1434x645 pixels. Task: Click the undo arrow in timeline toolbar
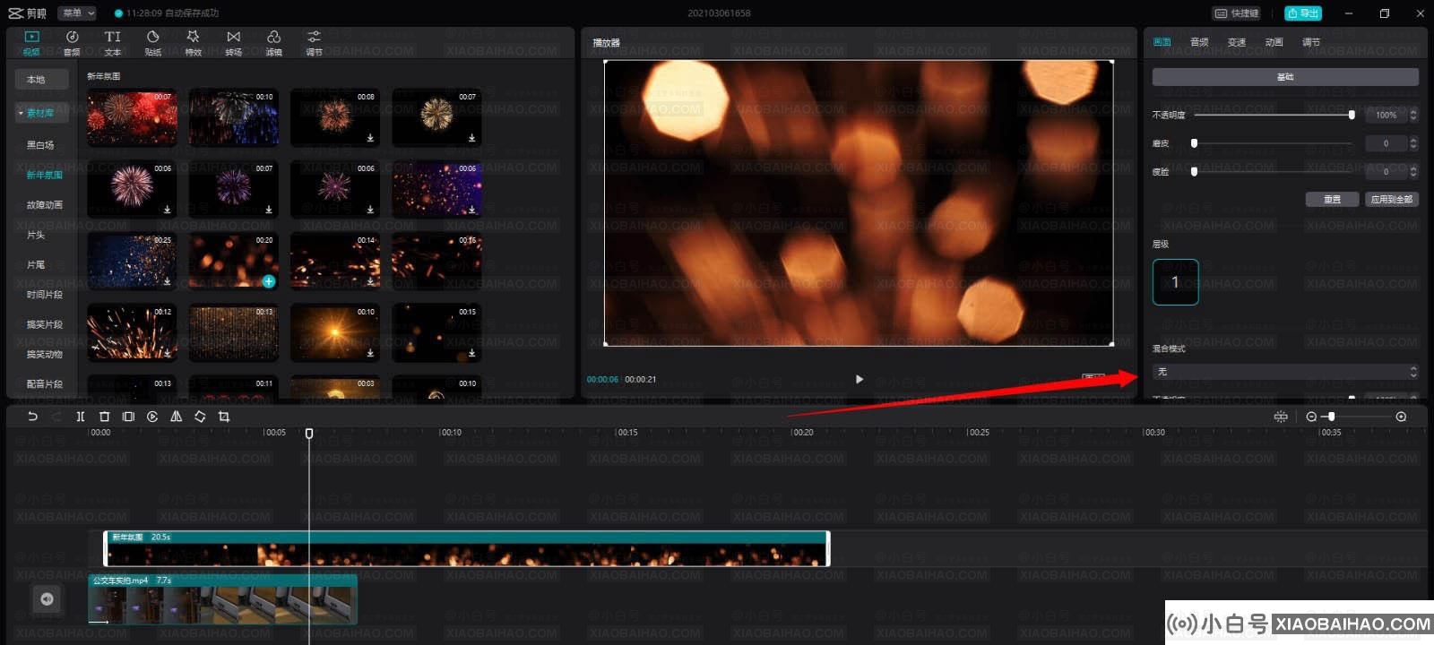coord(33,417)
